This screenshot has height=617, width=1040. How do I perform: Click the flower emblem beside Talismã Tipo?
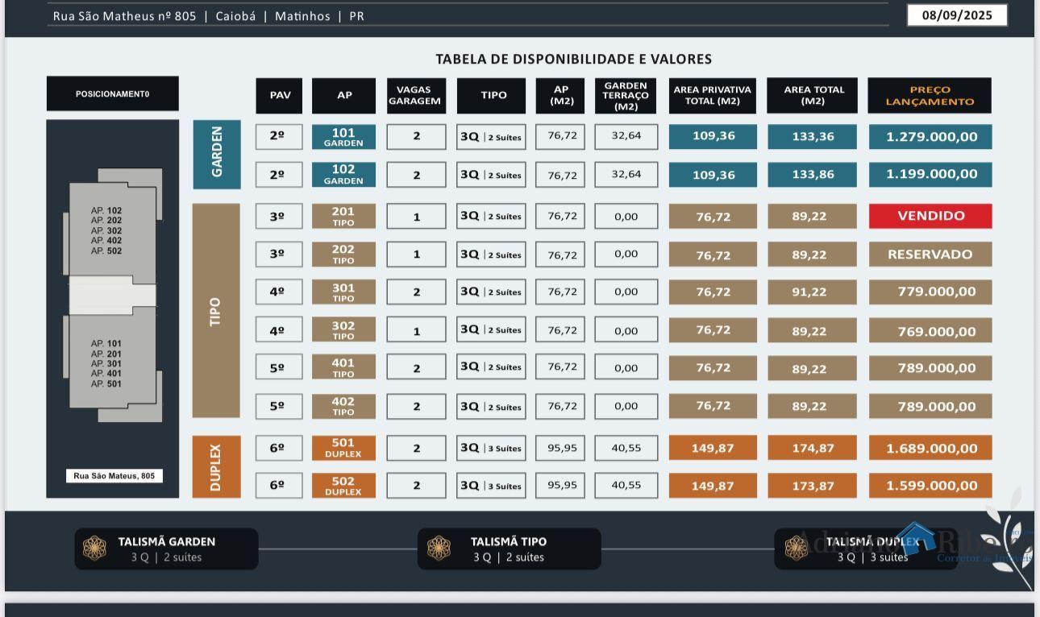click(439, 549)
